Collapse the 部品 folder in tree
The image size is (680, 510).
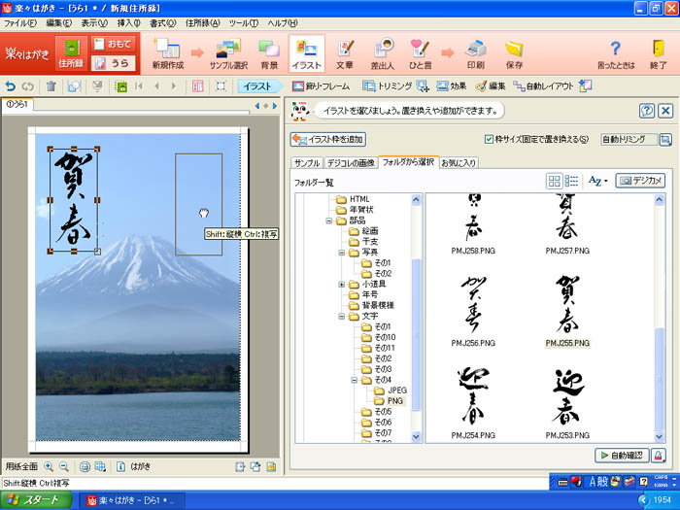[x=330, y=221]
